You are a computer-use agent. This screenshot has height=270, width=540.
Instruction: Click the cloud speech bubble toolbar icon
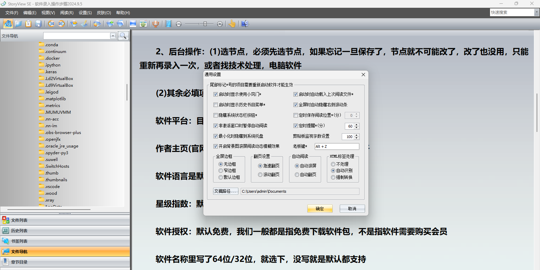(97, 24)
